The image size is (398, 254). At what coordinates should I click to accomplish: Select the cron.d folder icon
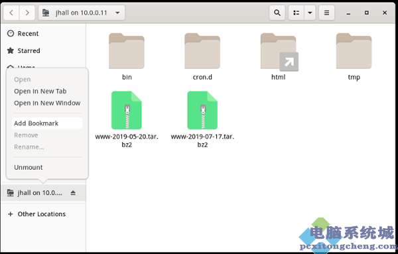pyautogui.click(x=202, y=51)
